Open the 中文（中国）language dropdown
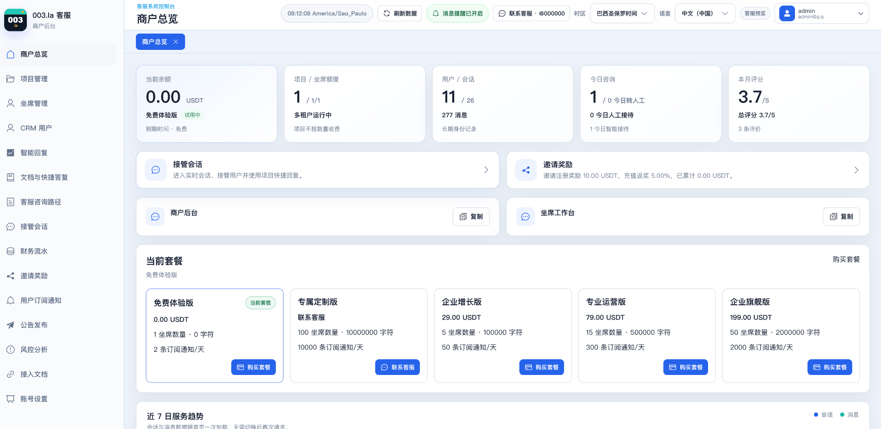Screen dimensions: 881x429 click(705, 13)
